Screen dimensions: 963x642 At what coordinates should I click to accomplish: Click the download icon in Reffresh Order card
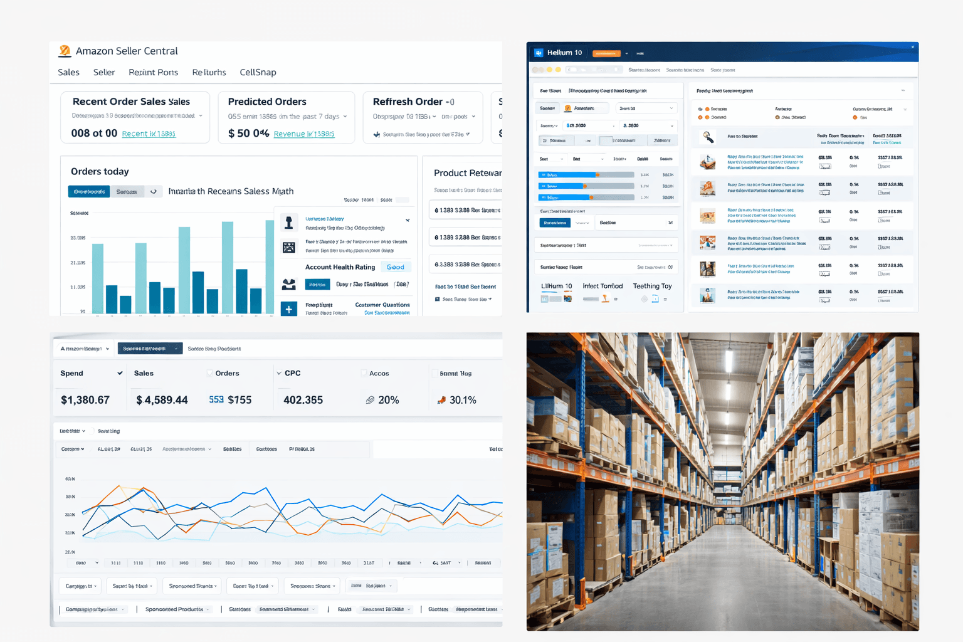377,134
